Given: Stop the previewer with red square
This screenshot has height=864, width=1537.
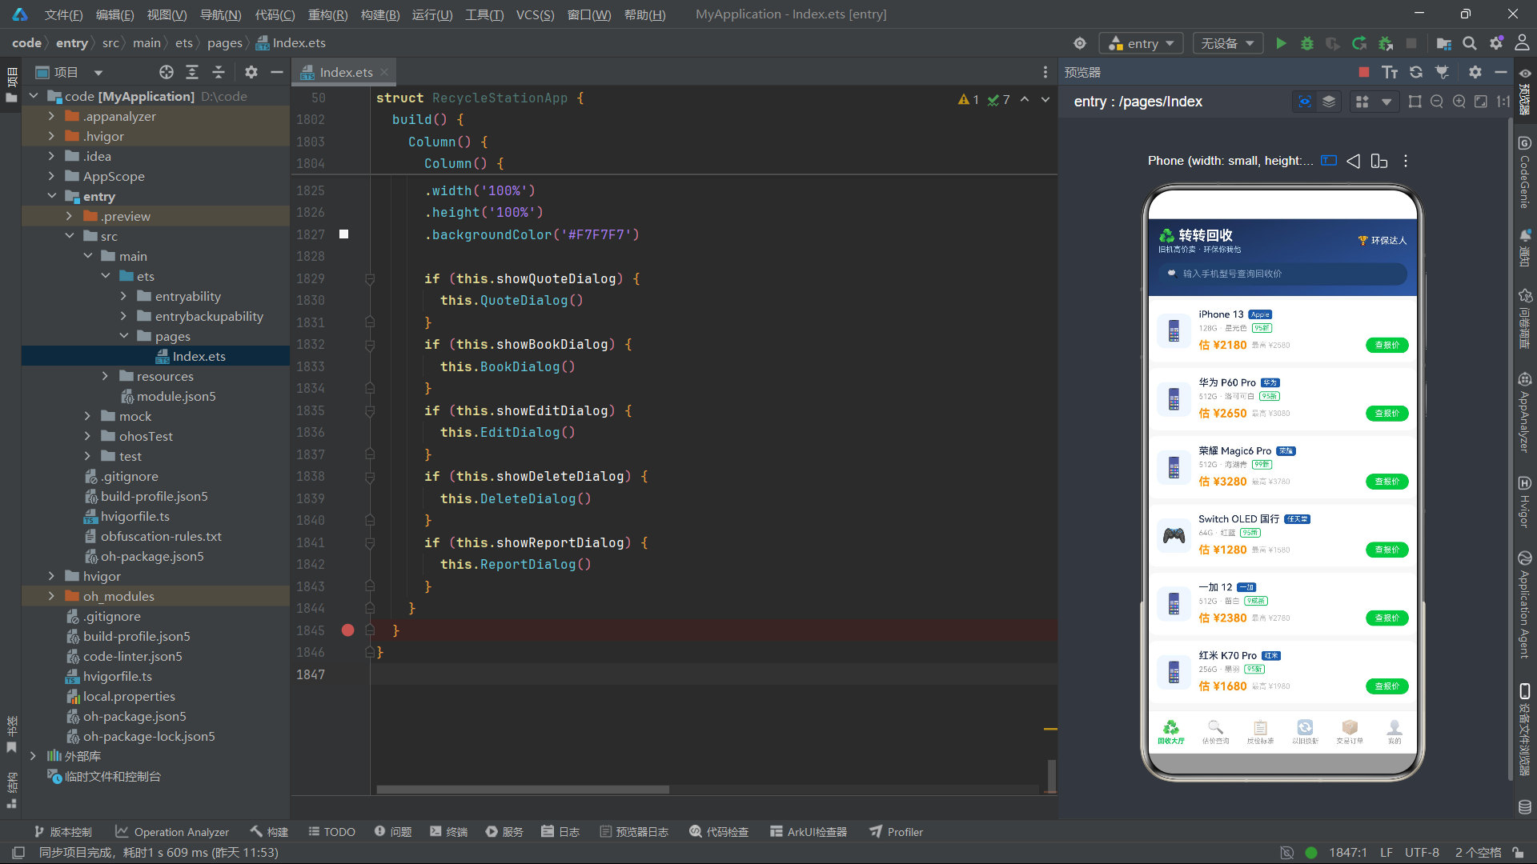Looking at the screenshot, I should tap(1364, 72).
